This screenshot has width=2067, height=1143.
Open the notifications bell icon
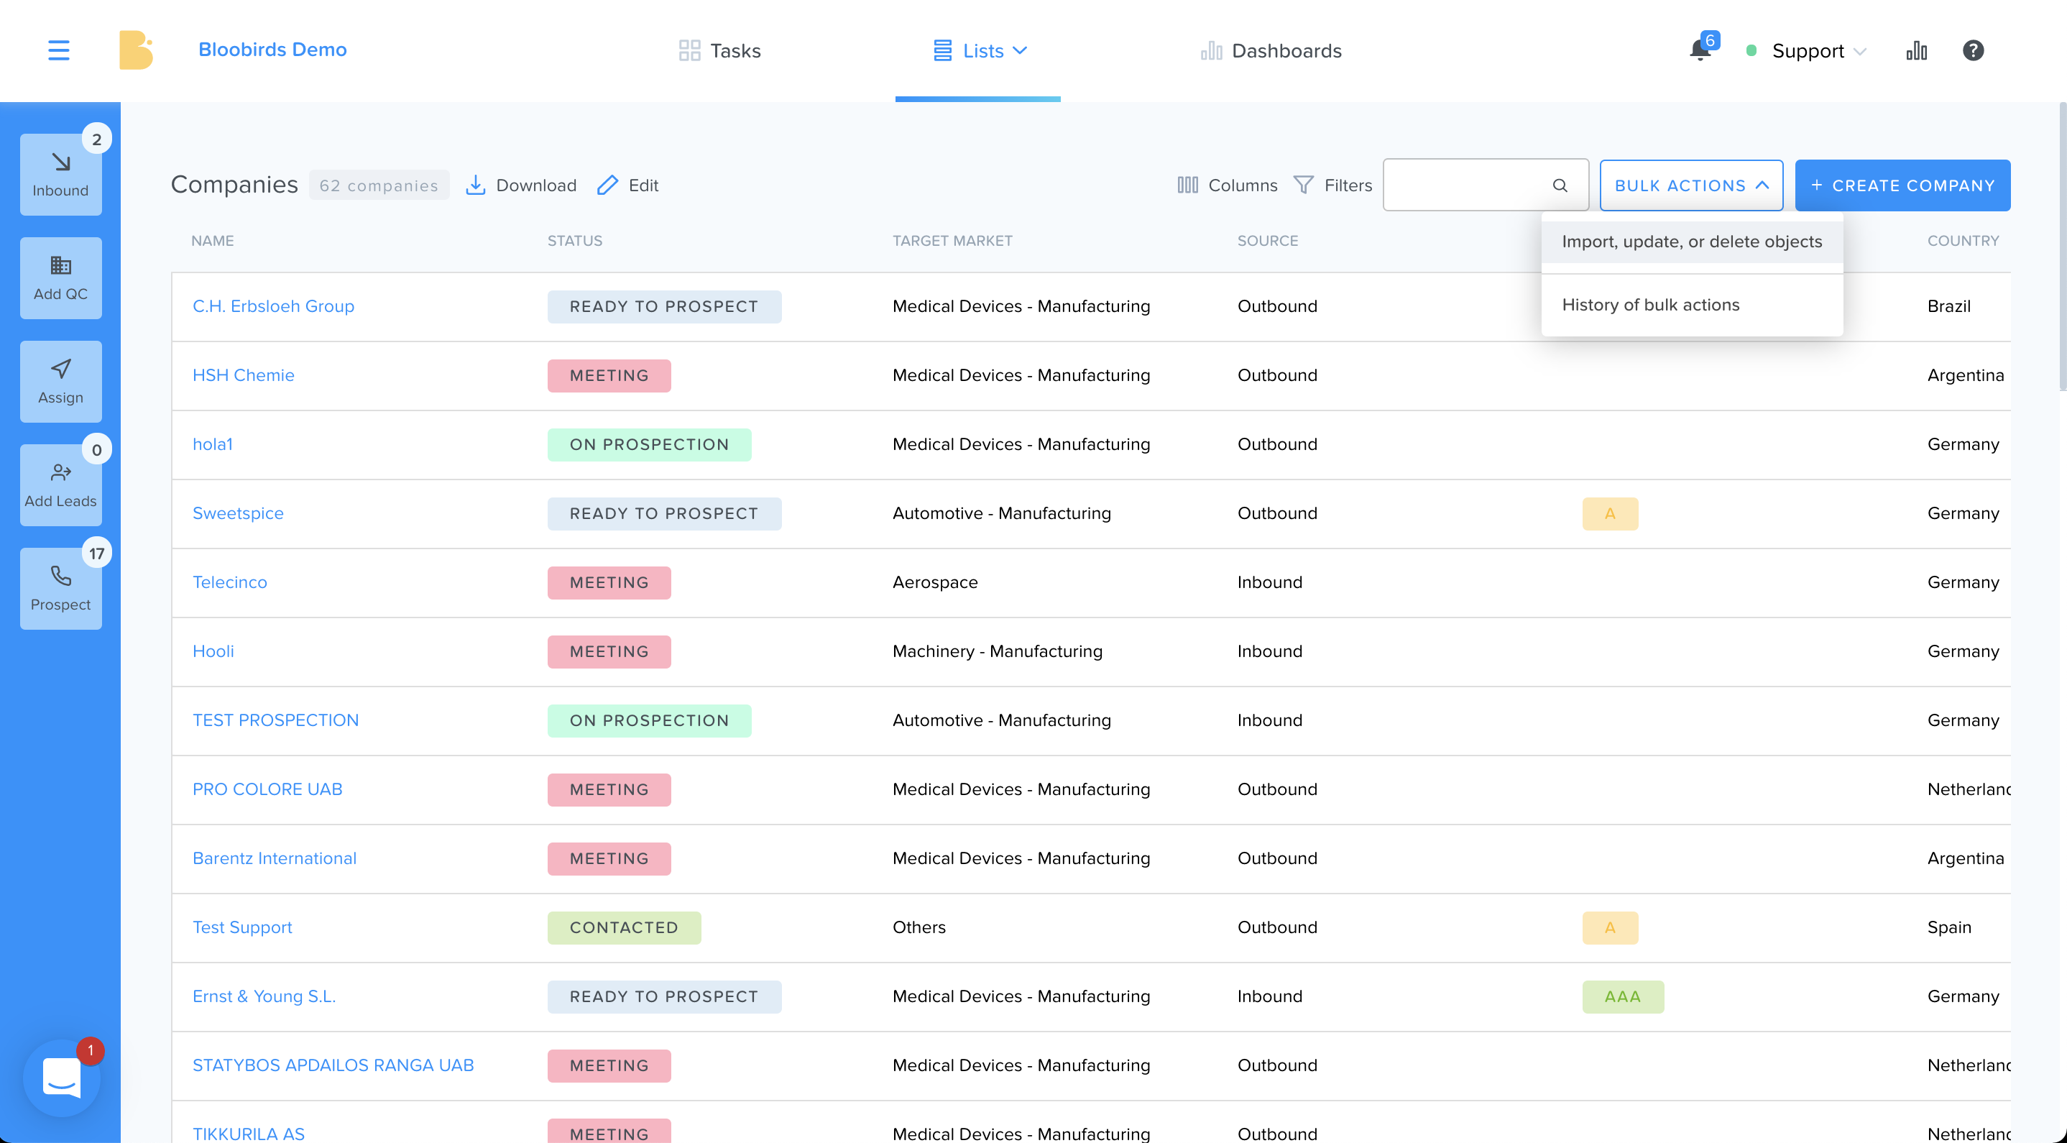tap(1700, 50)
